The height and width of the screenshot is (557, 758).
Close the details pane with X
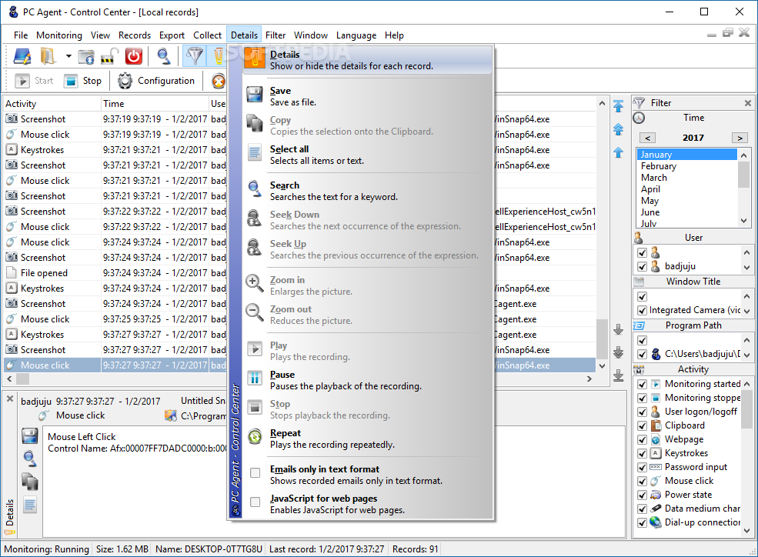point(10,399)
